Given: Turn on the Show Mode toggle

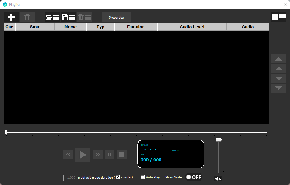Looking at the screenshot, I should point(193,177).
